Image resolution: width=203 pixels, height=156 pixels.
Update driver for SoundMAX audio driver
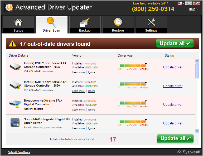click(173, 123)
